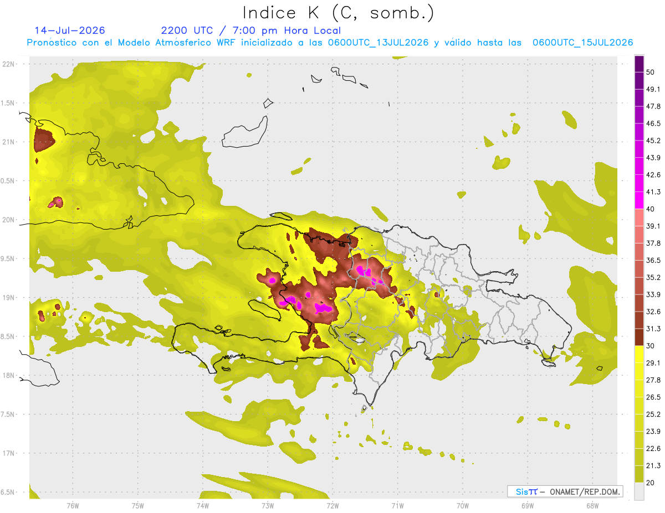Click the color bar value '32.6'

pos(654,312)
